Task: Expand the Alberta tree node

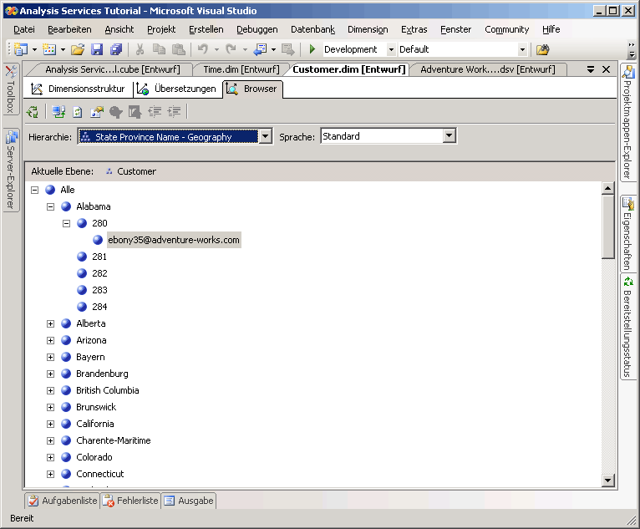Action: 51,323
